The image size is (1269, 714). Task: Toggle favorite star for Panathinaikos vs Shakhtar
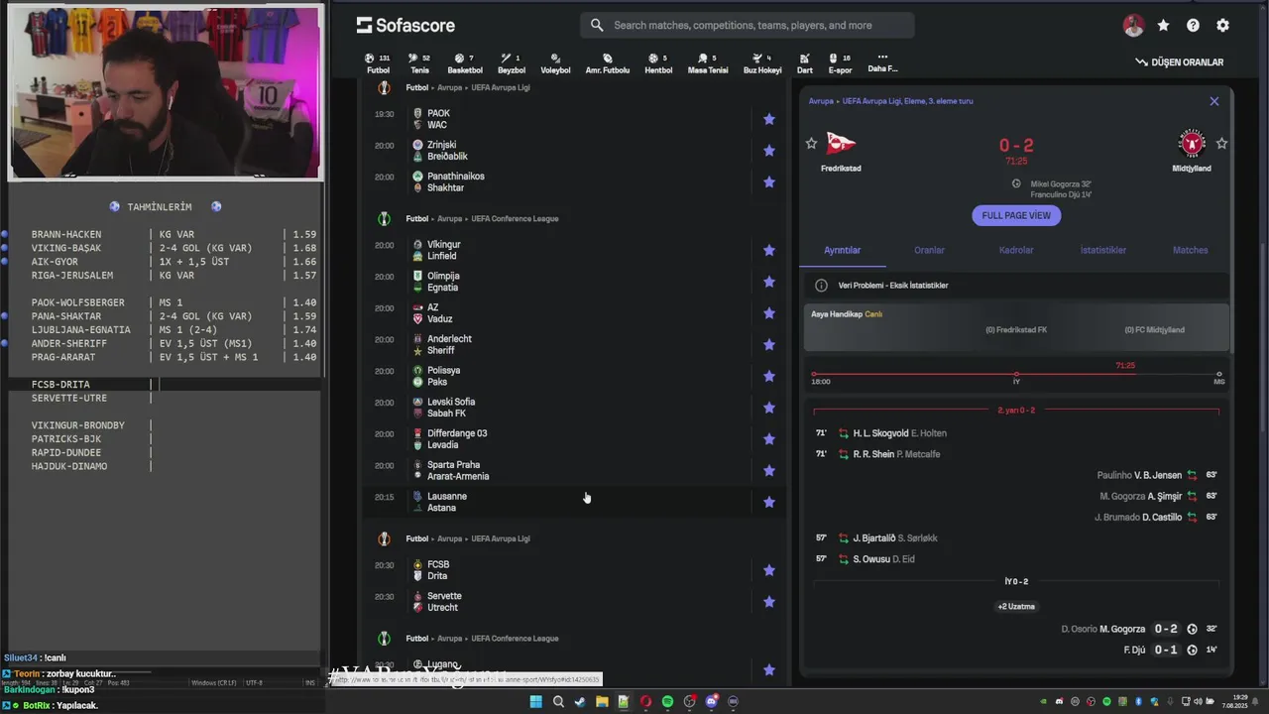pyautogui.click(x=768, y=182)
